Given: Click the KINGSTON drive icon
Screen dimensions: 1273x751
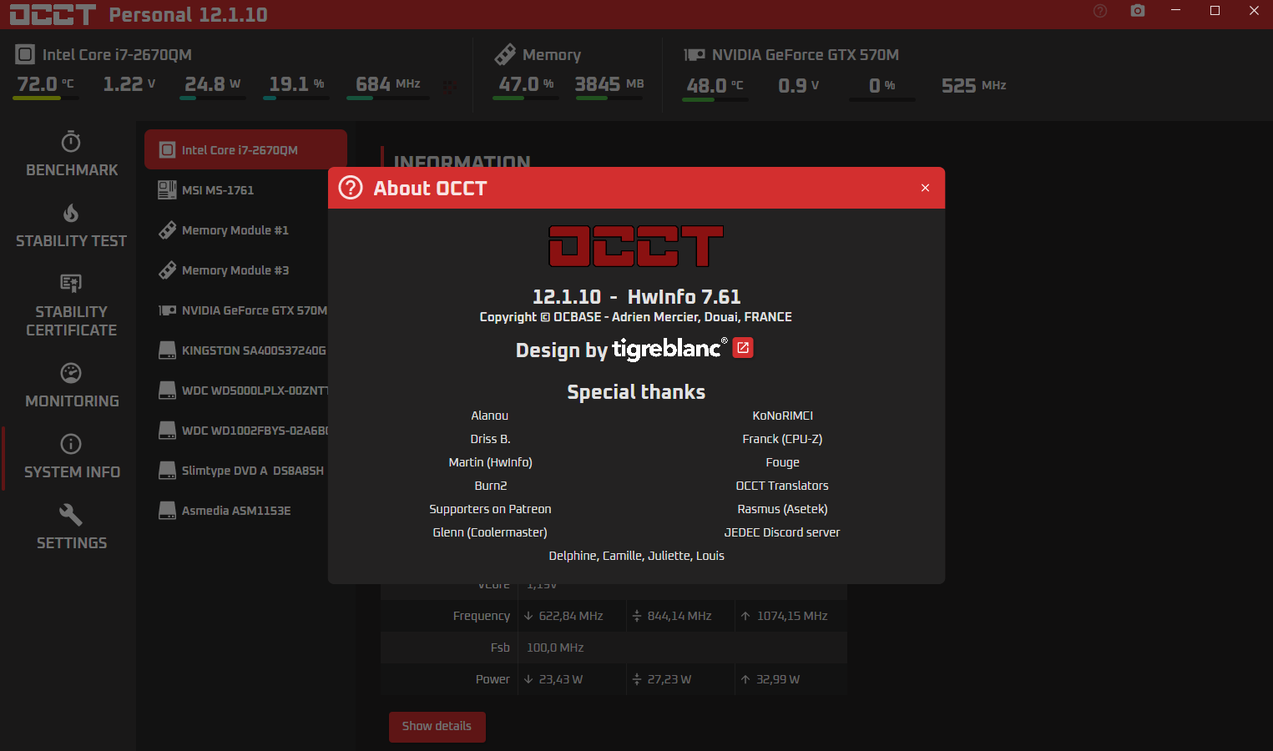Looking at the screenshot, I should pyautogui.click(x=167, y=350).
